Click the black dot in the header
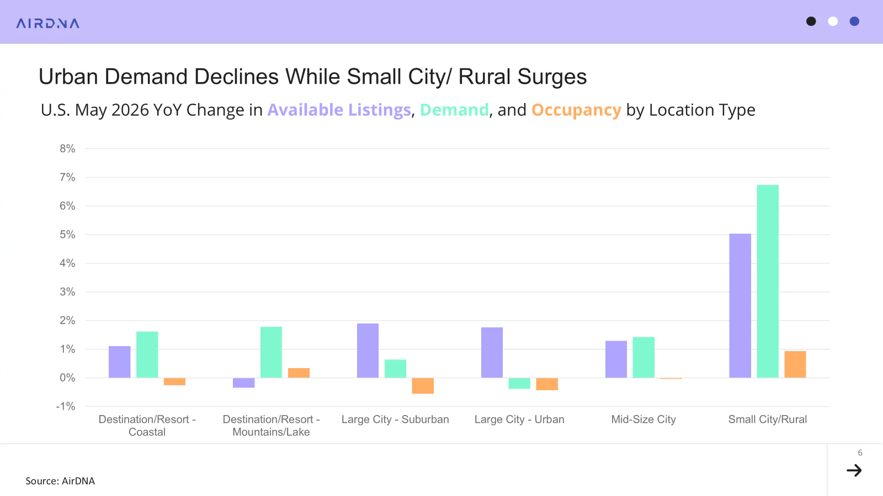 click(811, 21)
